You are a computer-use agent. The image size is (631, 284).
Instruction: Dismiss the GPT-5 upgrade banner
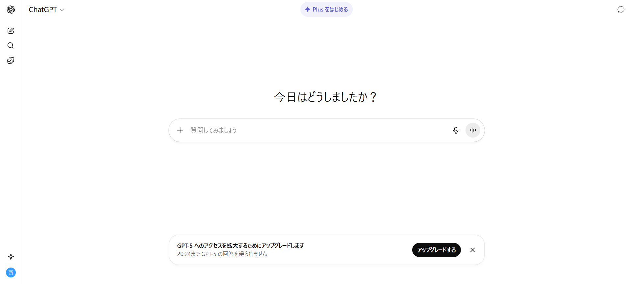472,250
